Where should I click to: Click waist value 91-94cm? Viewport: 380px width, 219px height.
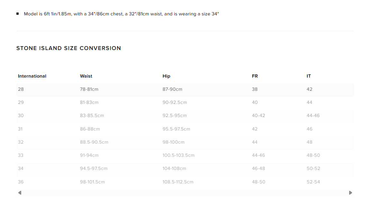(x=89, y=155)
